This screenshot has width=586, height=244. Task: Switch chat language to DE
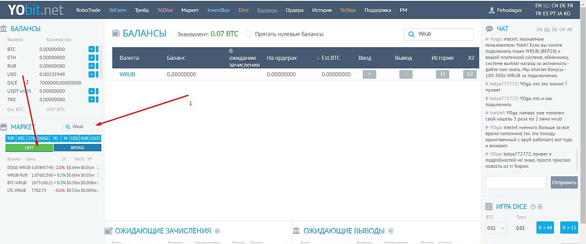555,29
